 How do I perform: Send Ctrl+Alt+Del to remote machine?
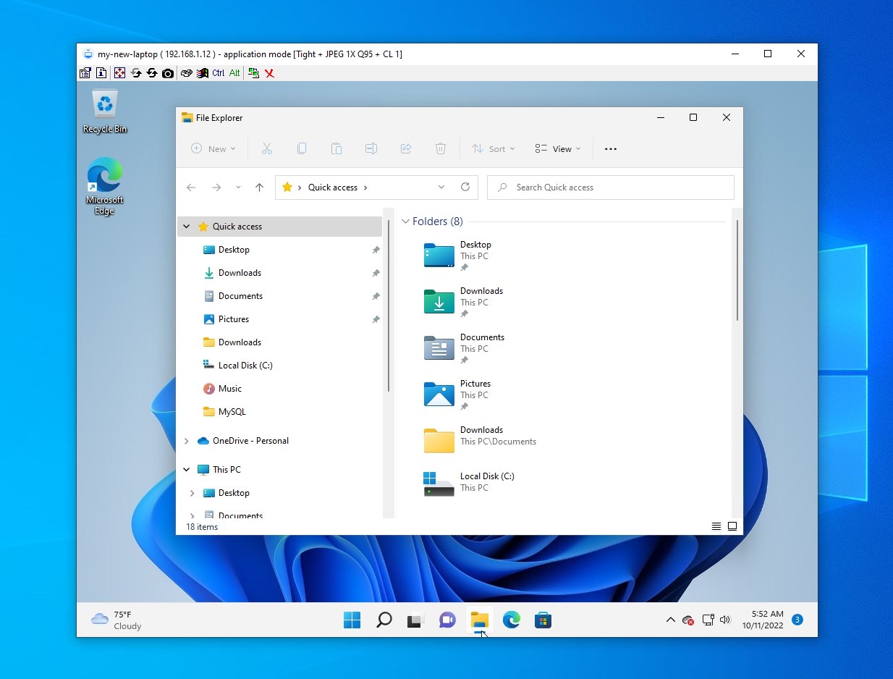(x=185, y=73)
